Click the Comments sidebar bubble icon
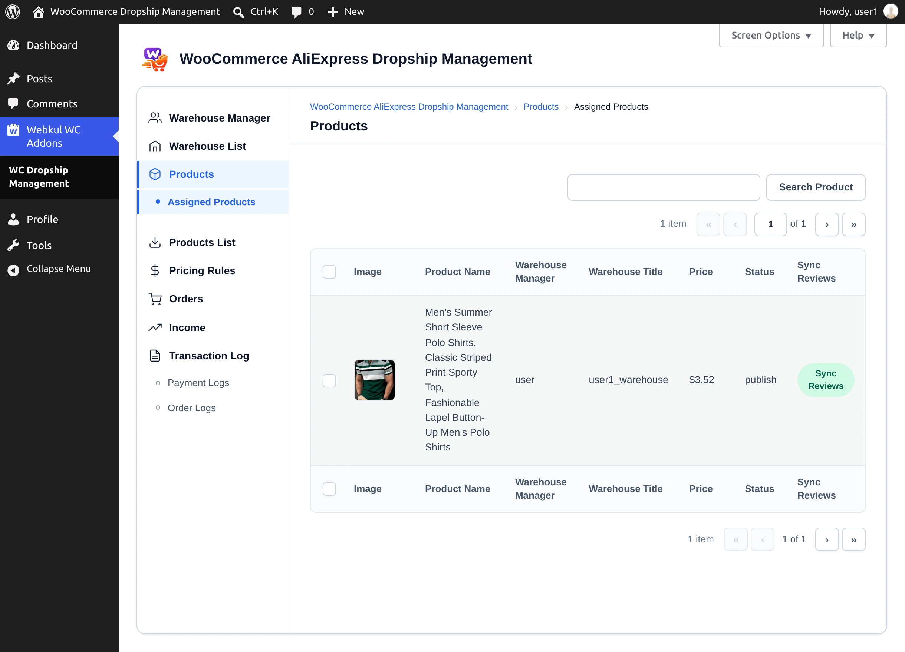Viewport: 905px width, 652px height. click(14, 104)
